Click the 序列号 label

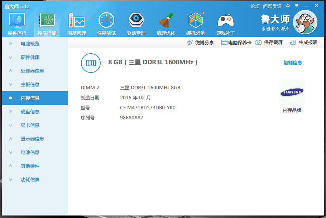click(87, 118)
